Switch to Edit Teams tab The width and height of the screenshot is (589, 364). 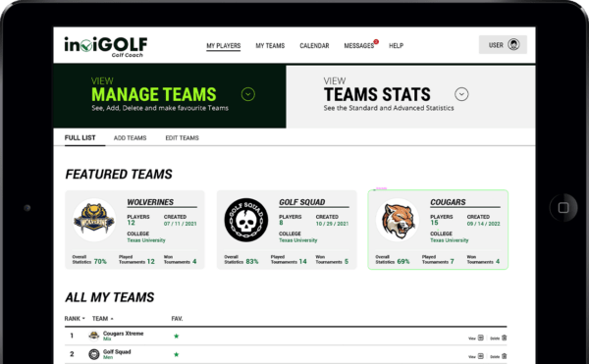point(182,138)
